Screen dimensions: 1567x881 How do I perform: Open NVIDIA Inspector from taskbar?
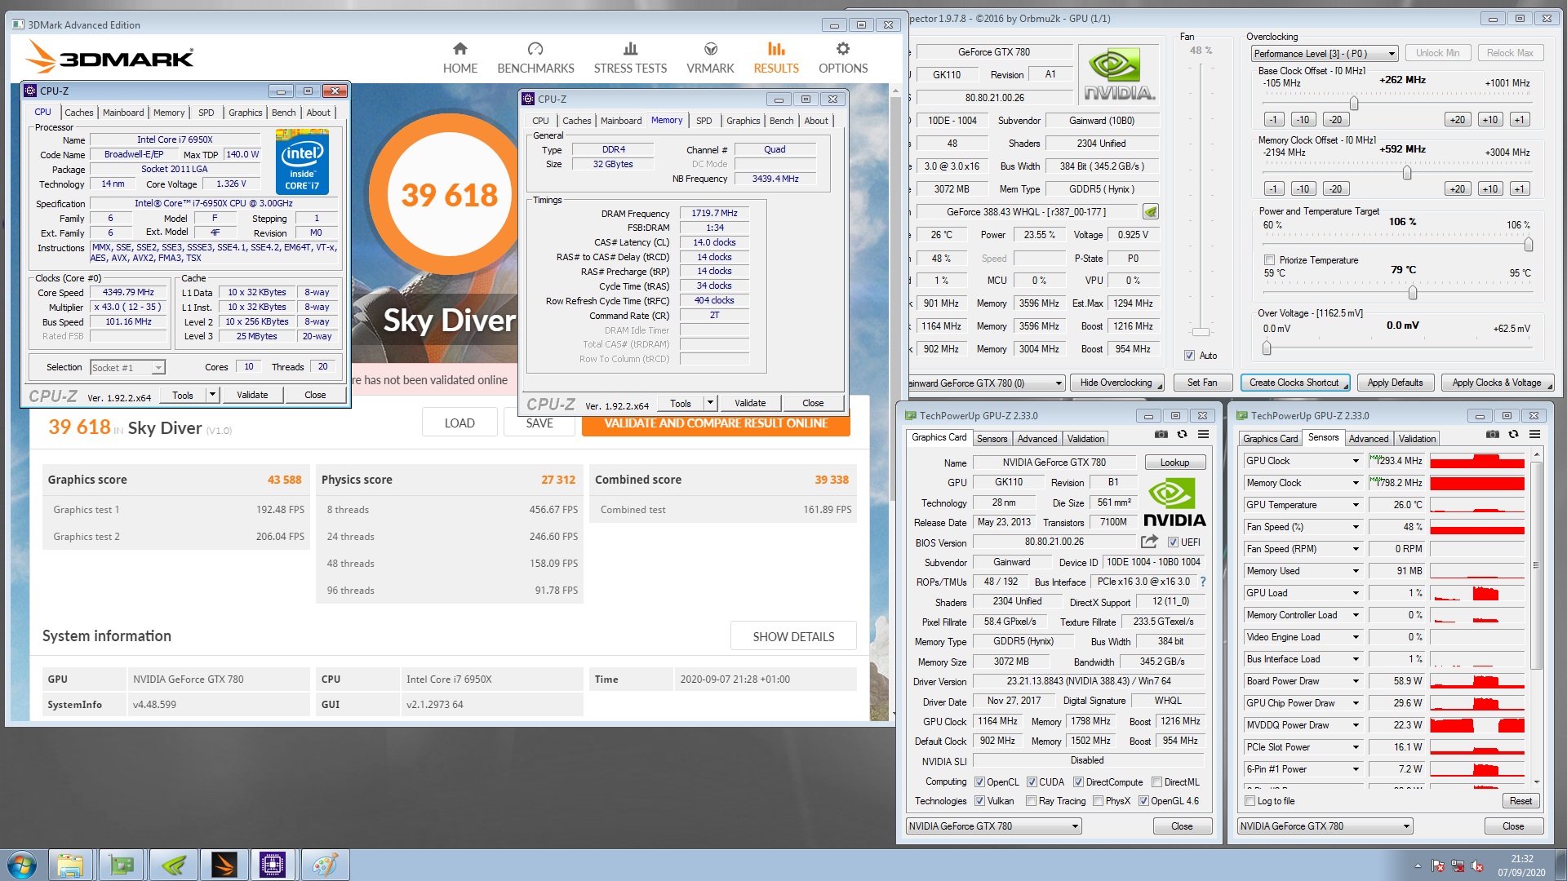coord(174,865)
